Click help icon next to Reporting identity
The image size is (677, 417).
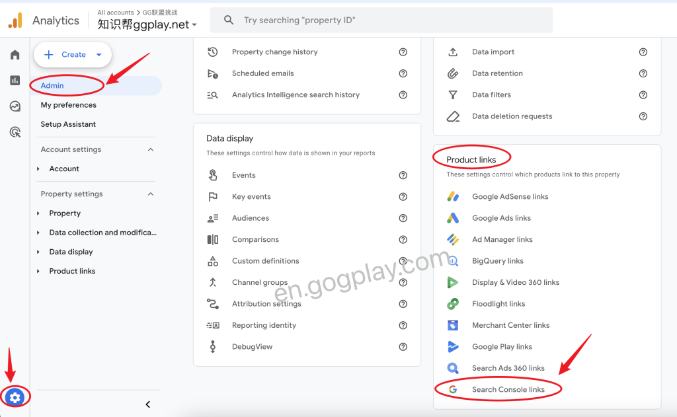[x=403, y=326]
